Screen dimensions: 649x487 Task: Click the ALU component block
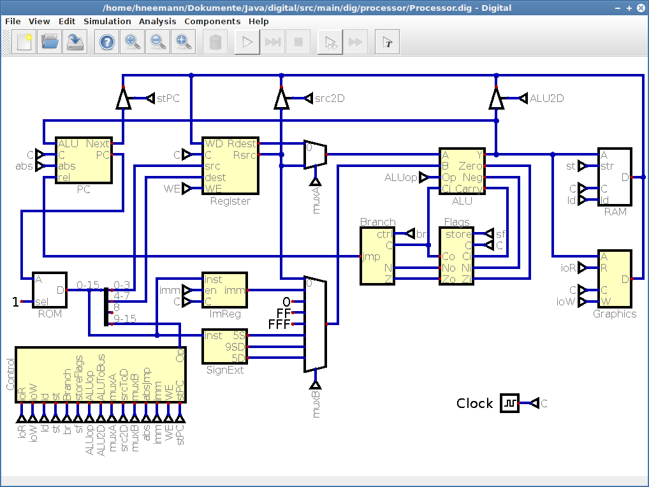[x=462, y=171]
